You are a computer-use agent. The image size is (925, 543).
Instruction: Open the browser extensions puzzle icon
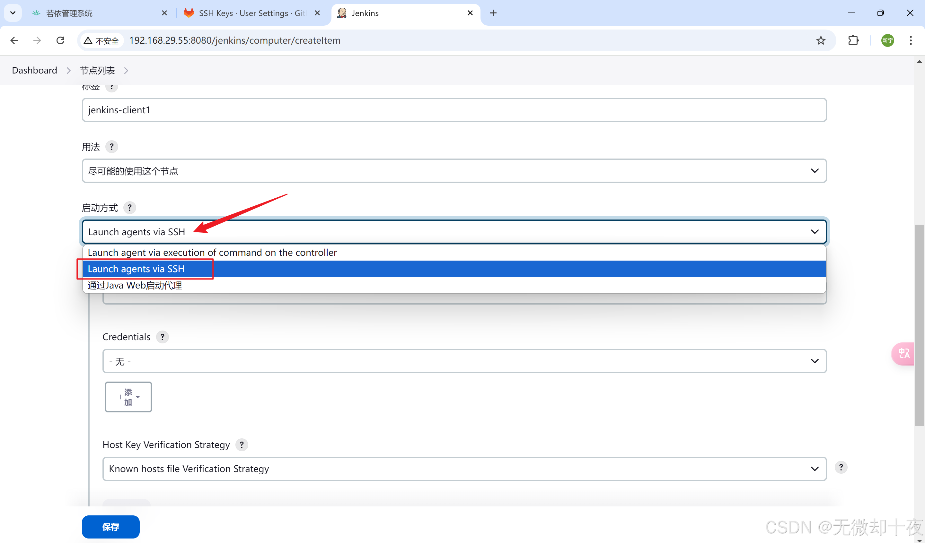point(853,40)
